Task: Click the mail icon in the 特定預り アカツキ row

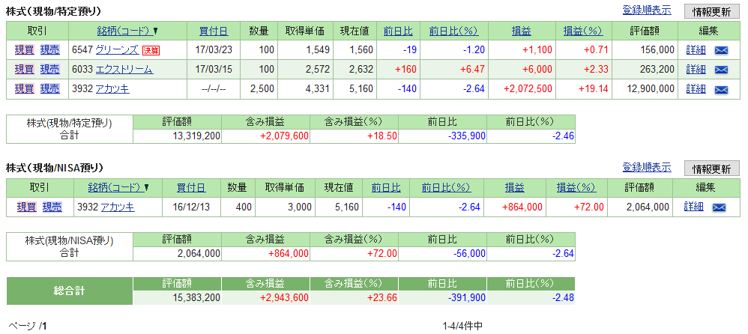Action: (x=721, y=89)
